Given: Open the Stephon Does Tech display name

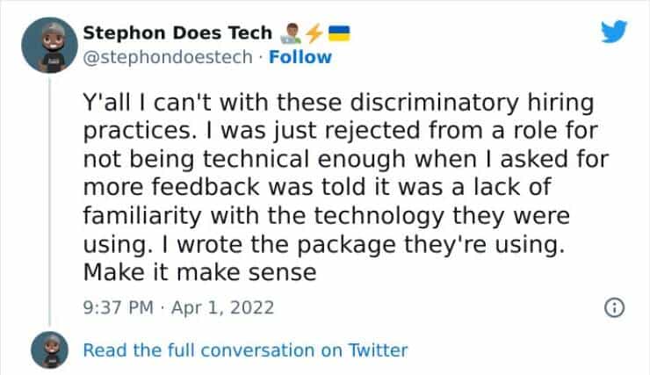Looking at the screenshot, I should tap(177, 33).
